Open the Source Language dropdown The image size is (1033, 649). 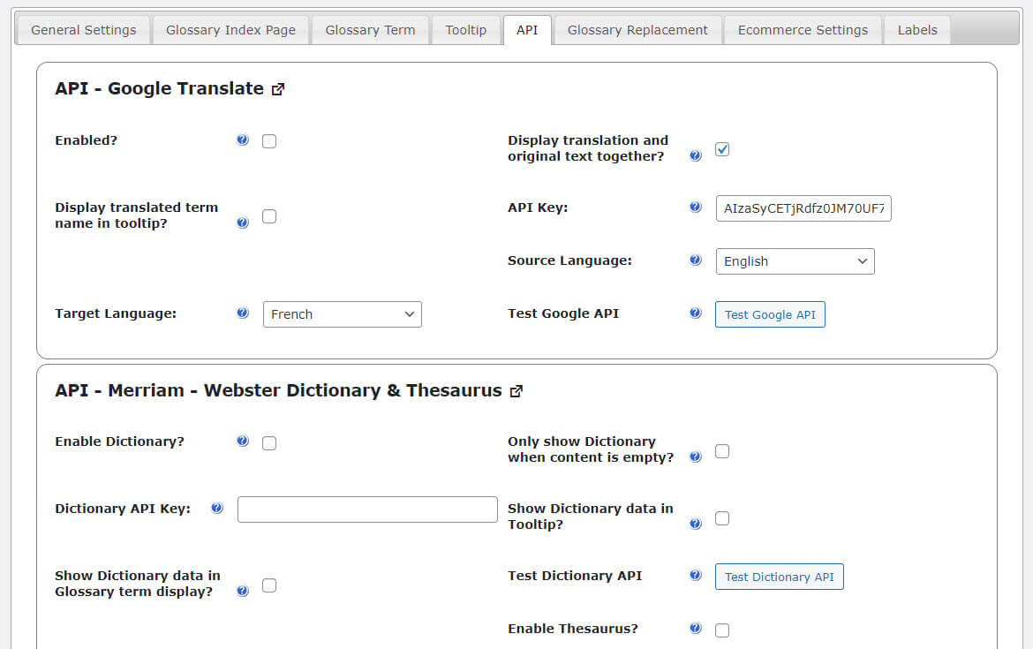(x=795, y=260)
